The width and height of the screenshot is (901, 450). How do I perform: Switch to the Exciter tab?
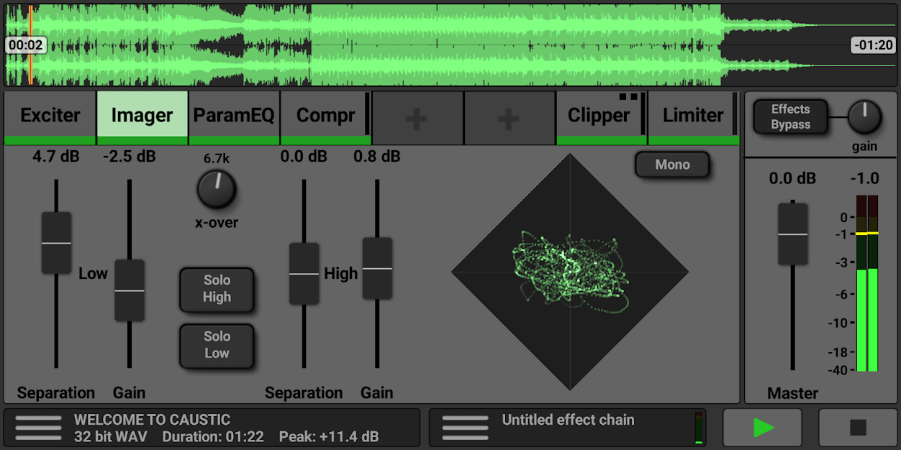click(50, 115)
